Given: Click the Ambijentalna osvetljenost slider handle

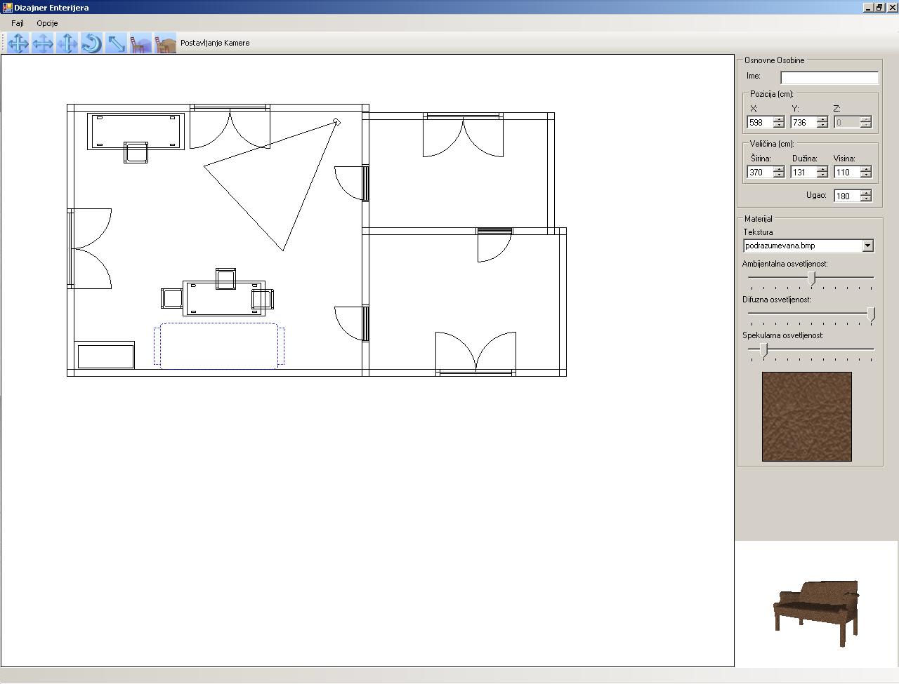Looking at the screenshot, I should pos(811,278).
